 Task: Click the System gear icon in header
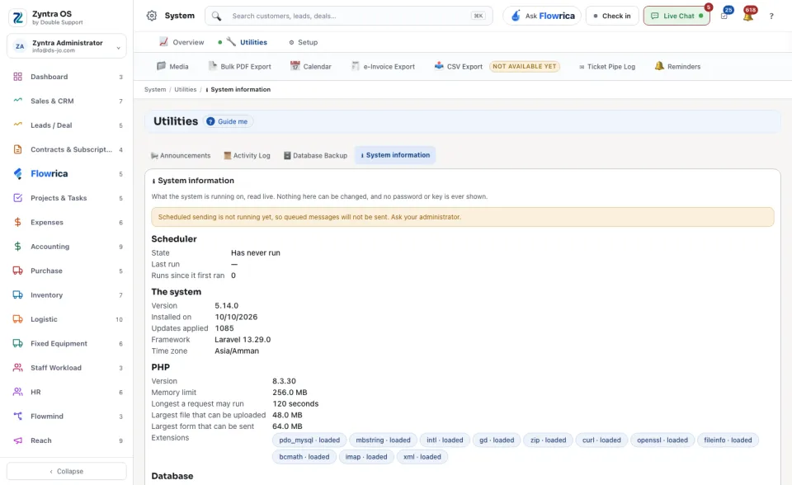point(152,16)
